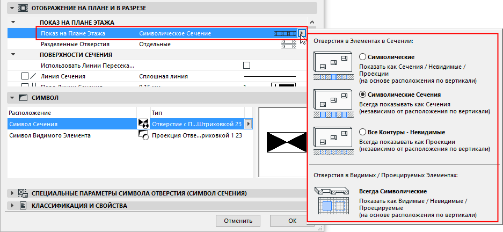Click the 'Расположение' column header

[30, 113]
